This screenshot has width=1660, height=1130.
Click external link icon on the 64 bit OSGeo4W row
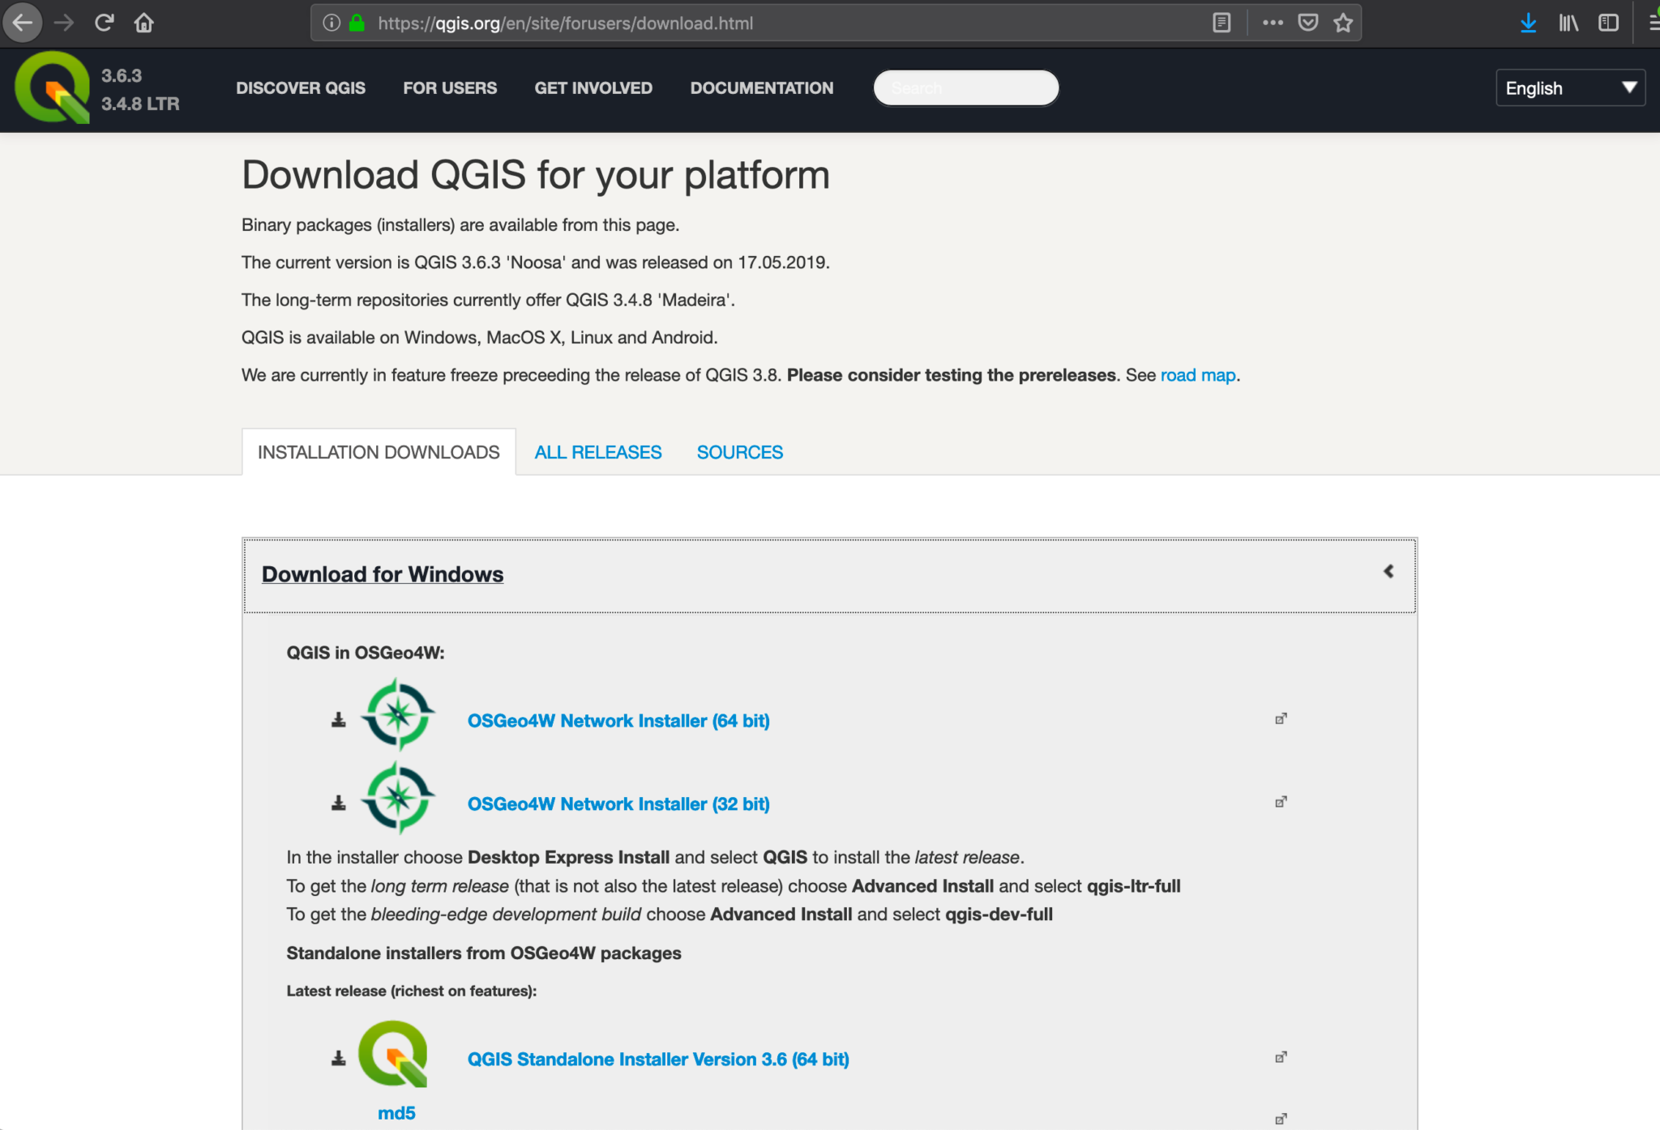1281,719
